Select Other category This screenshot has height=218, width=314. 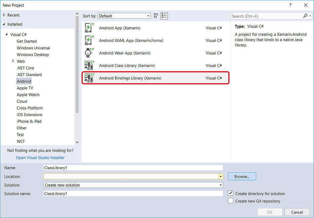click(x=21, y=128)
